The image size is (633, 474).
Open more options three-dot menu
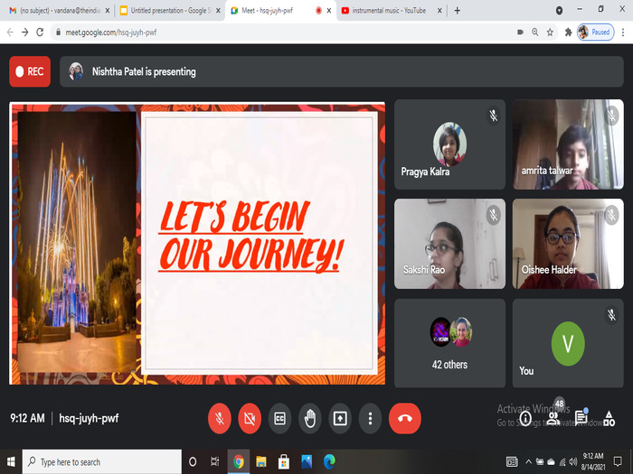coord(370,418)
